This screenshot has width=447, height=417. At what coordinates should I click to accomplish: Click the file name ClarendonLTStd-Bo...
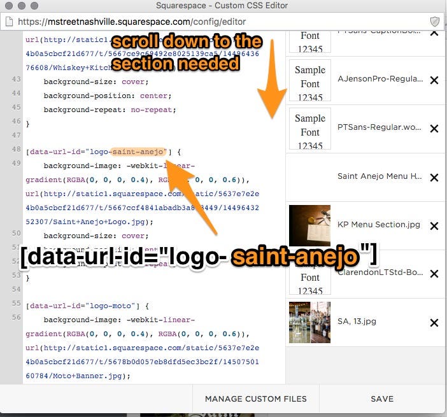pyautogui.click(x=380, y=272)
